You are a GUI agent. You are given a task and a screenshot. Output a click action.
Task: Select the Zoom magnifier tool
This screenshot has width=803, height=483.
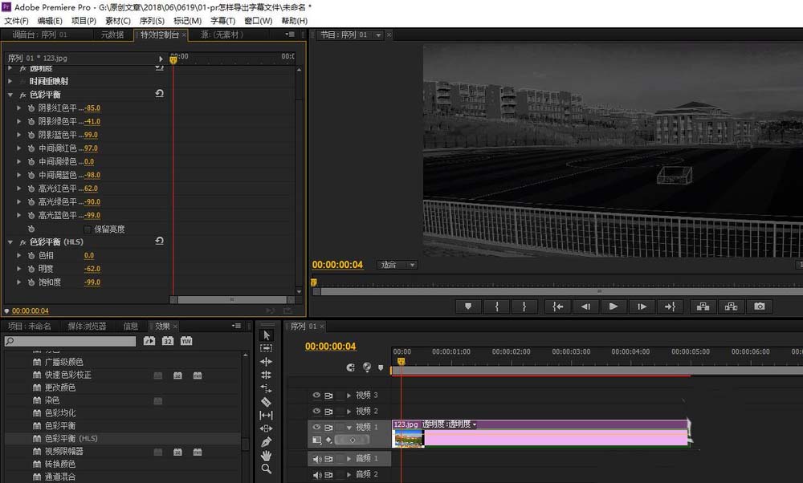267,469
